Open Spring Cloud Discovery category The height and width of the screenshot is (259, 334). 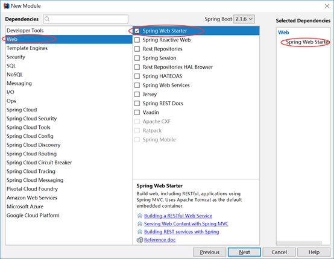click(69, 145)
